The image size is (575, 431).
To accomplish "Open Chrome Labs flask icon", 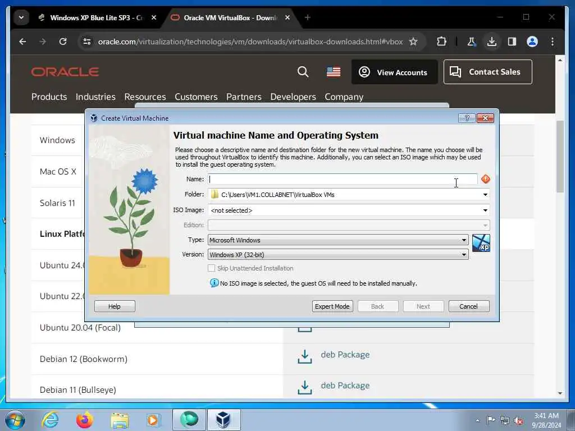I will [x=471, y=42].
